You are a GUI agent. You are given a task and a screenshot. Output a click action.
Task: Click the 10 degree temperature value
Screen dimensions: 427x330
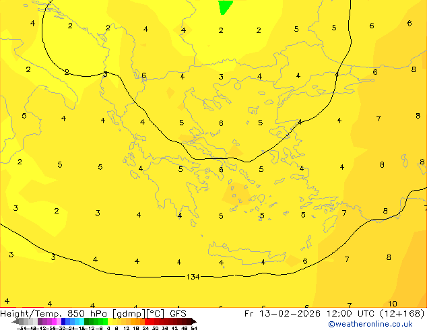click(393, 304)
